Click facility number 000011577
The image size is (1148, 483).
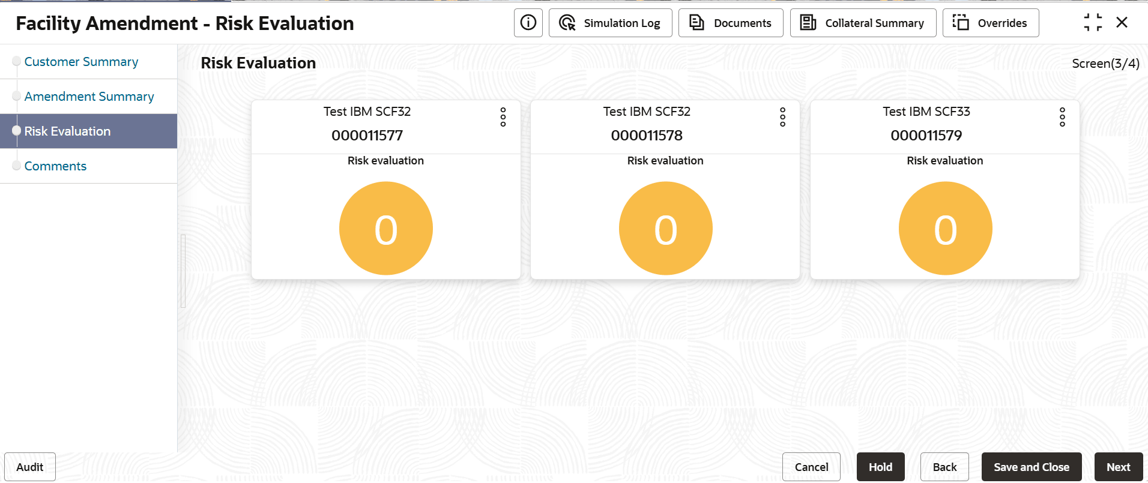tap(367, 136)
